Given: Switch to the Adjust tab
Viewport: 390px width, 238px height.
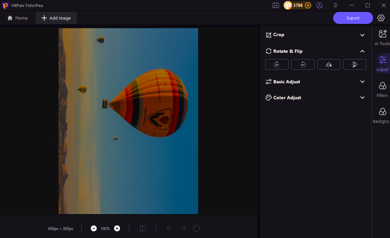Looking at the screenshot, I should (382, 63).
